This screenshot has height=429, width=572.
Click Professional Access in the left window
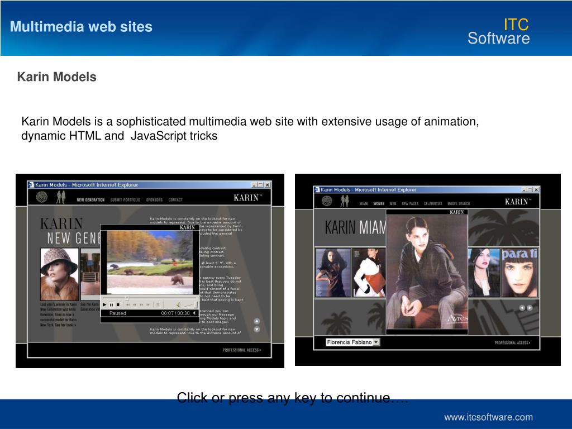[x=242, y=350]
